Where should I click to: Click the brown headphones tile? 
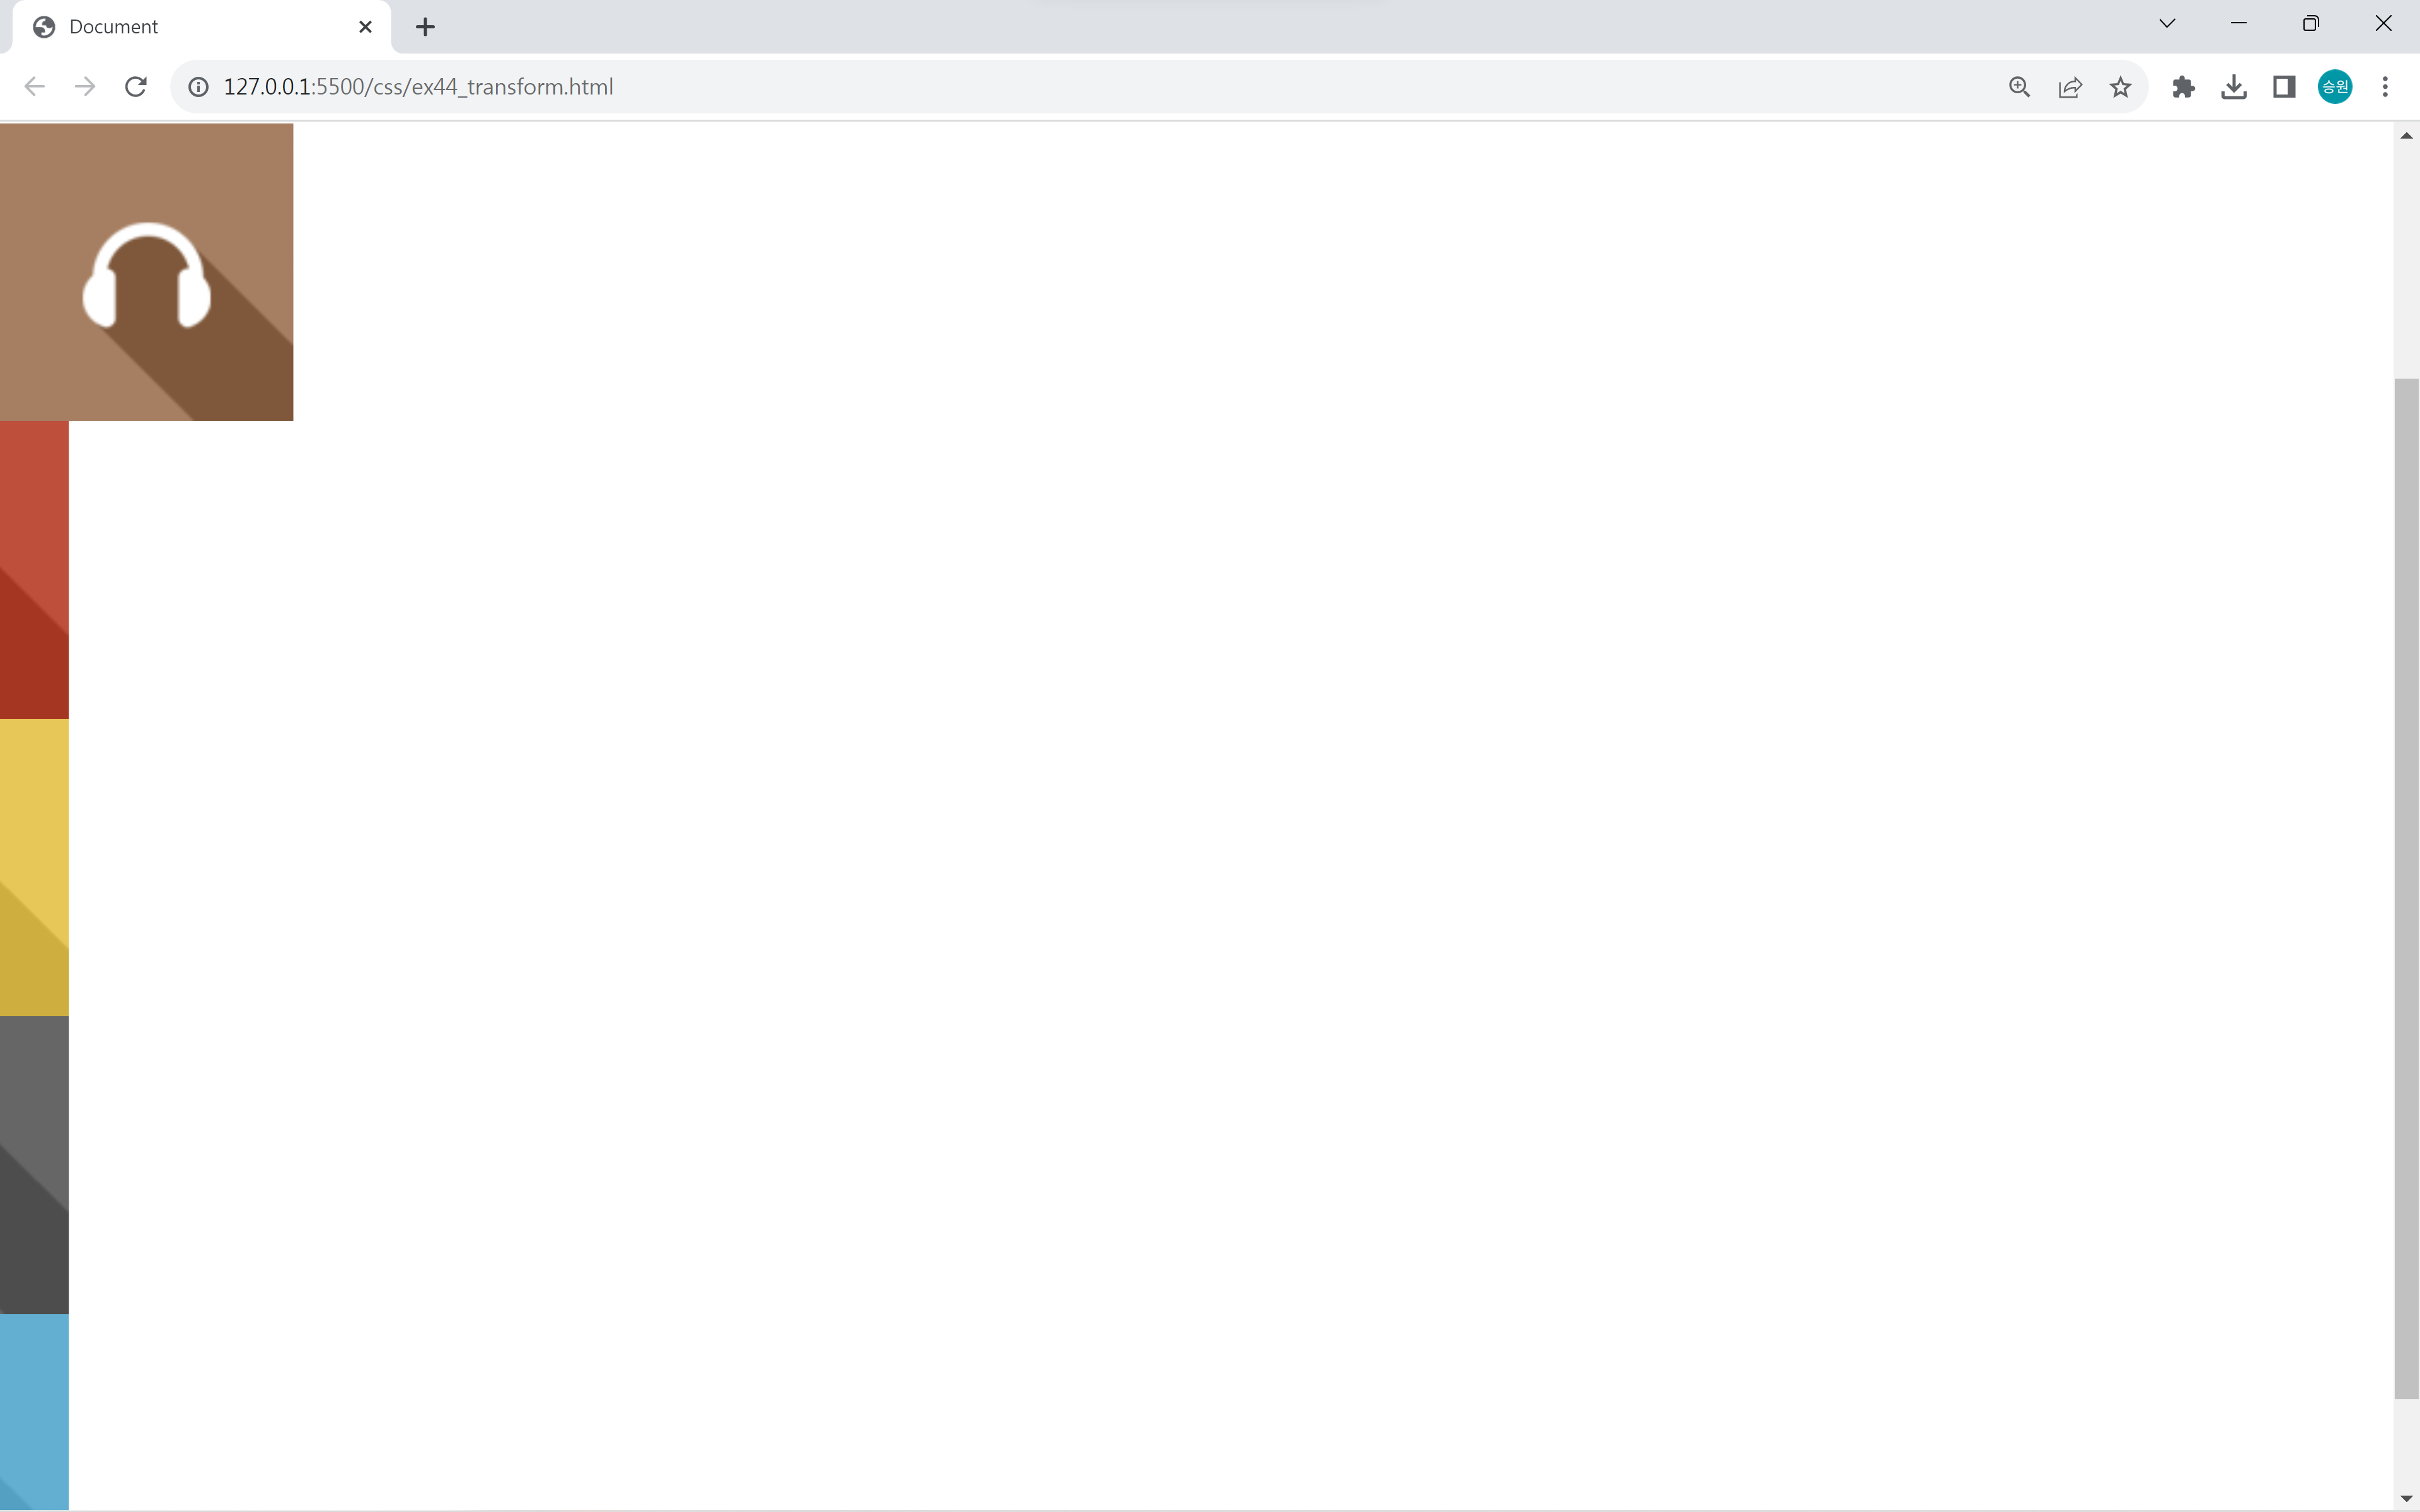point(146,272)
